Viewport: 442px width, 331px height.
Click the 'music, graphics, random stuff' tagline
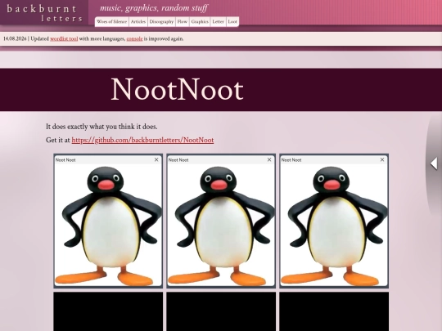[154, 8]
